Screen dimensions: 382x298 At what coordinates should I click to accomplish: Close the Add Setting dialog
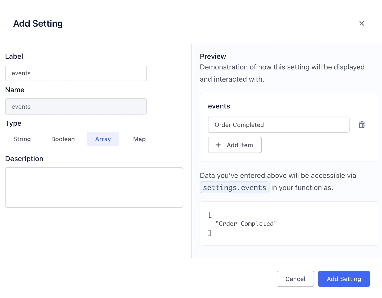361,23
